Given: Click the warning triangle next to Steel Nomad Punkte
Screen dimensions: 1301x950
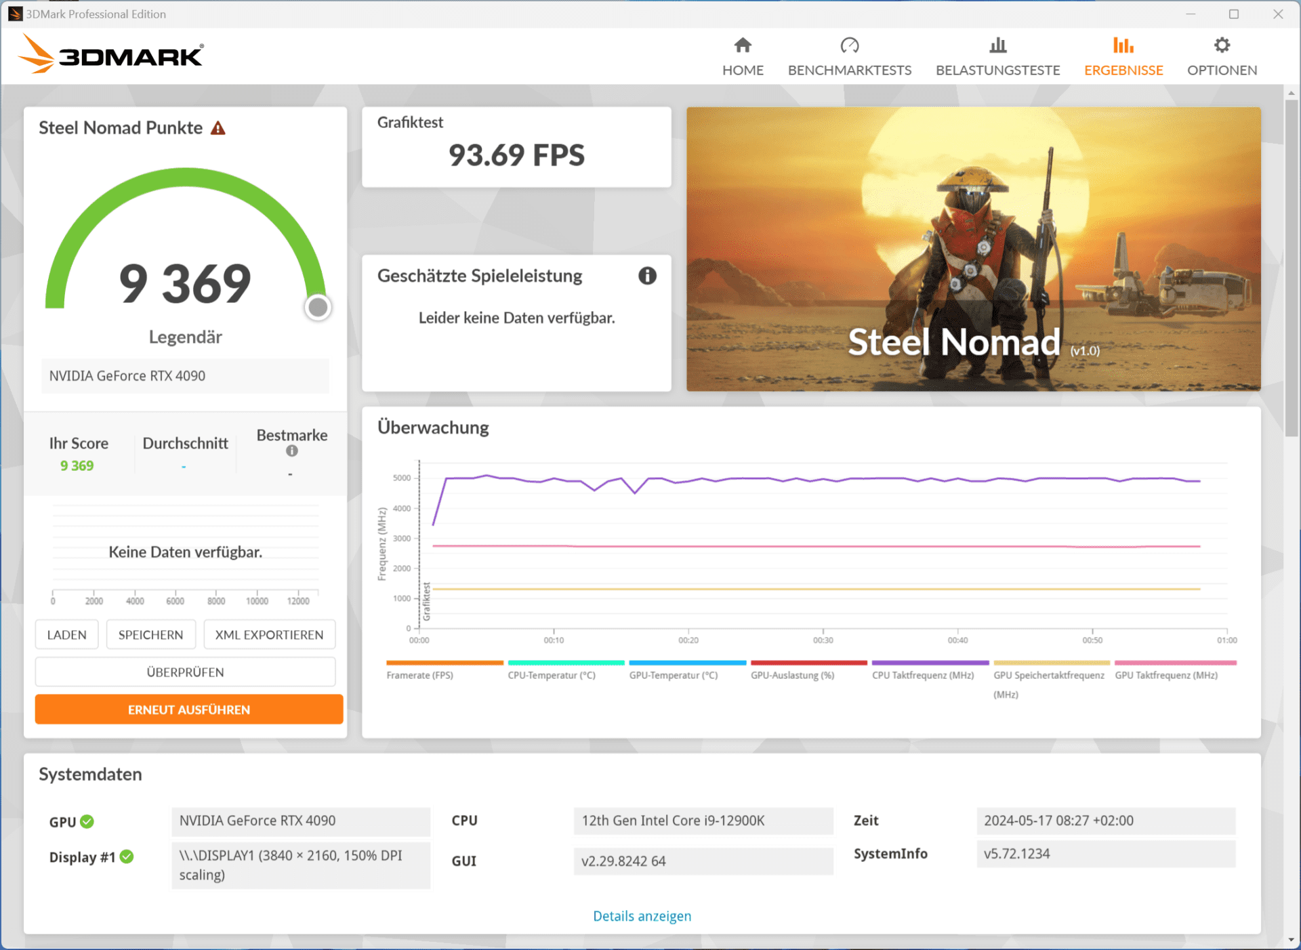Looking at the screenshot, I should point(218,128).
